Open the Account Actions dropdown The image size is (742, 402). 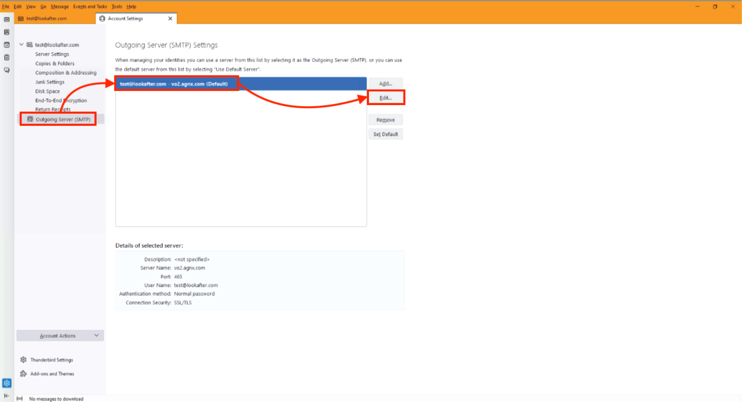click(x=60, y=336)
